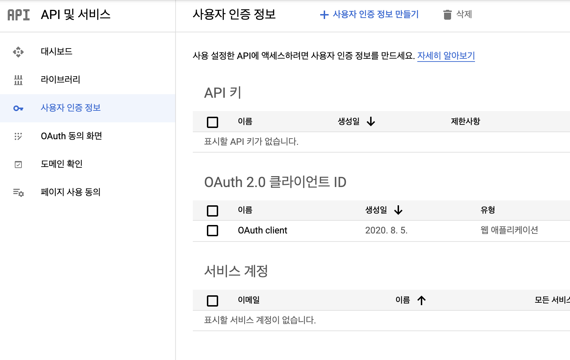
Task: Click the plus icon for creating credentials
Action: click(x=324, y=15)
